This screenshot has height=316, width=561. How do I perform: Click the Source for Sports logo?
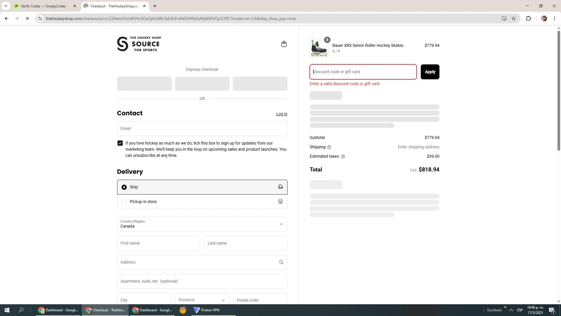click(139, 44)
